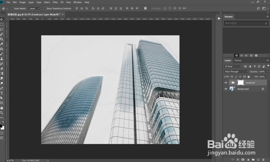
Task: Select the Brush tool
Action: point(2,54)
